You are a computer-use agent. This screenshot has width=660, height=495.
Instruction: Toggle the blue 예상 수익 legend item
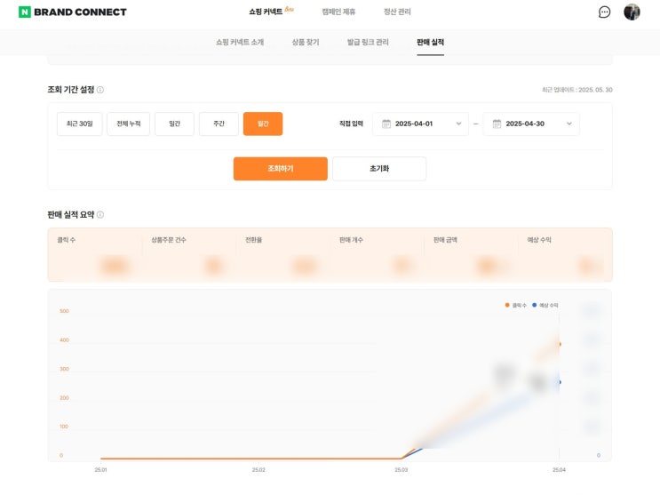coord(545,305)
